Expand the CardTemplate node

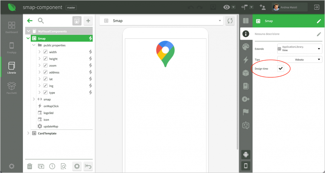click(x=28, y=133)
